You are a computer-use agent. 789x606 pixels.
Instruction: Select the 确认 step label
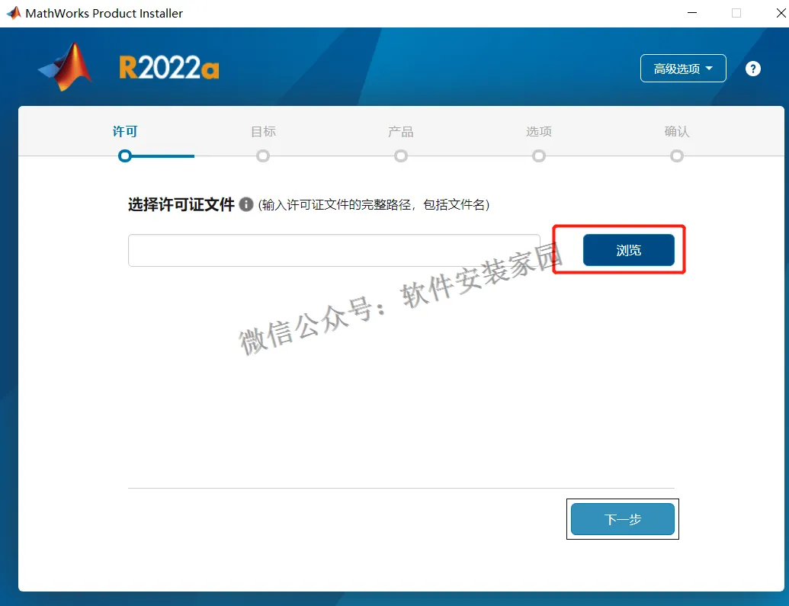(x=677, y=131)
